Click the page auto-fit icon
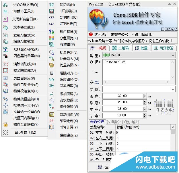The width and height of the screenshot is (179, 173). point(5,78)
